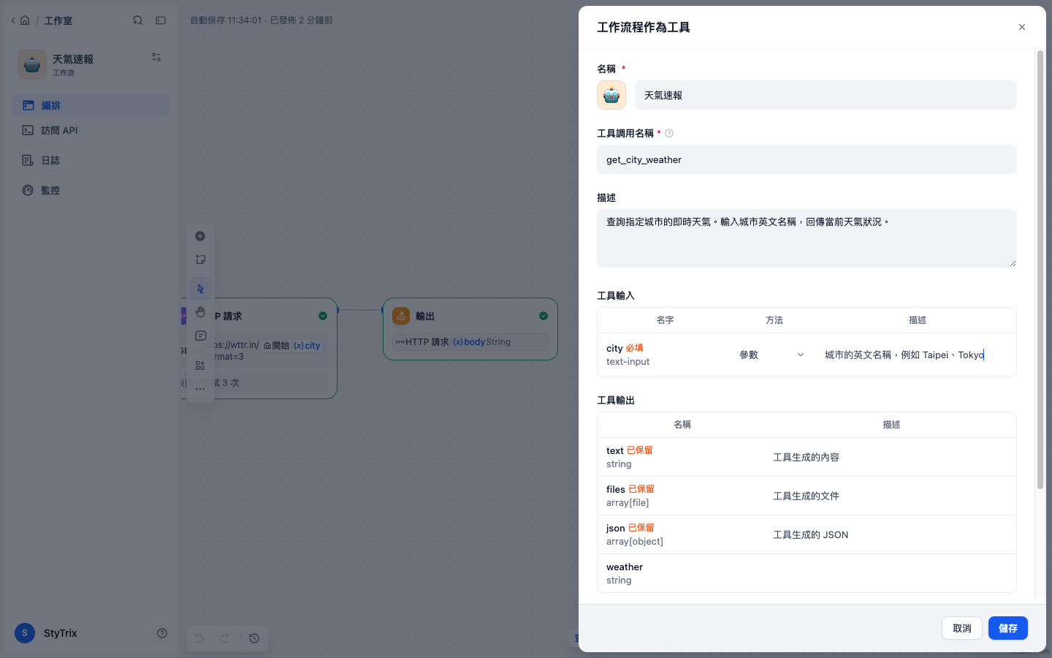Toggle the sidebar panel icon
Viewport: 1052px width, 658px height.
coord(161,20)
